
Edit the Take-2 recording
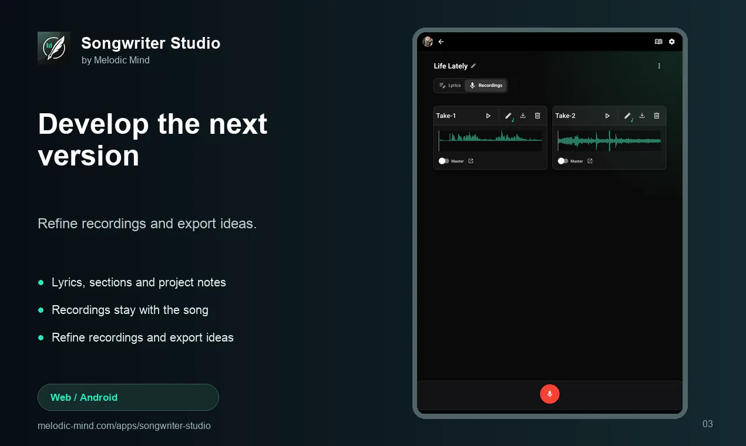click(x=628, y=116)
